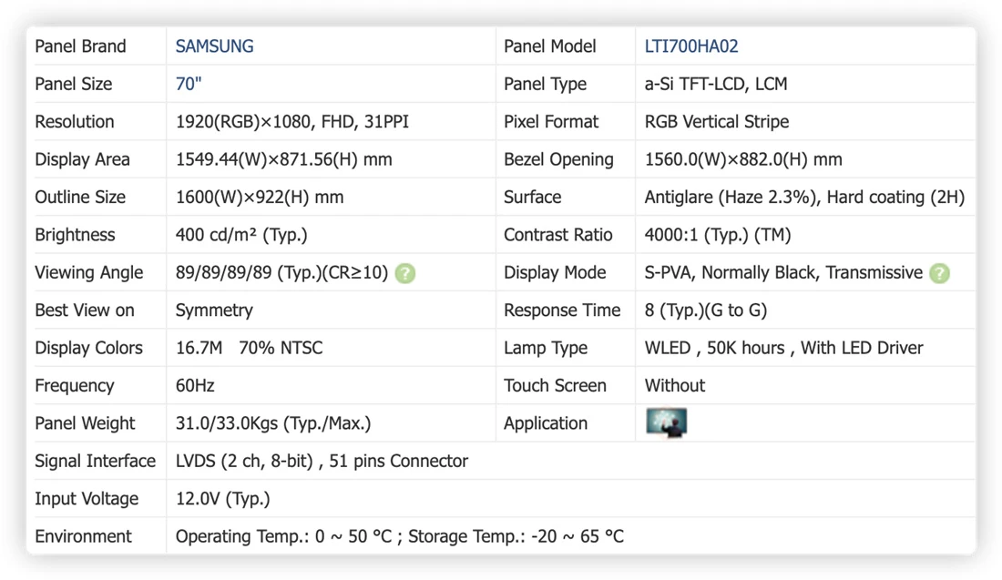Image resolution: width=1002 pixels, height=580 pixels.
Task: Select the Touch Screen value "Without"
Action: click(x=675, y=385)
